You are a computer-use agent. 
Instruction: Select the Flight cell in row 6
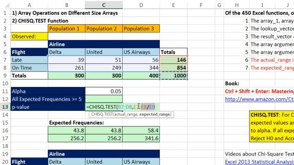click(29, 52)
